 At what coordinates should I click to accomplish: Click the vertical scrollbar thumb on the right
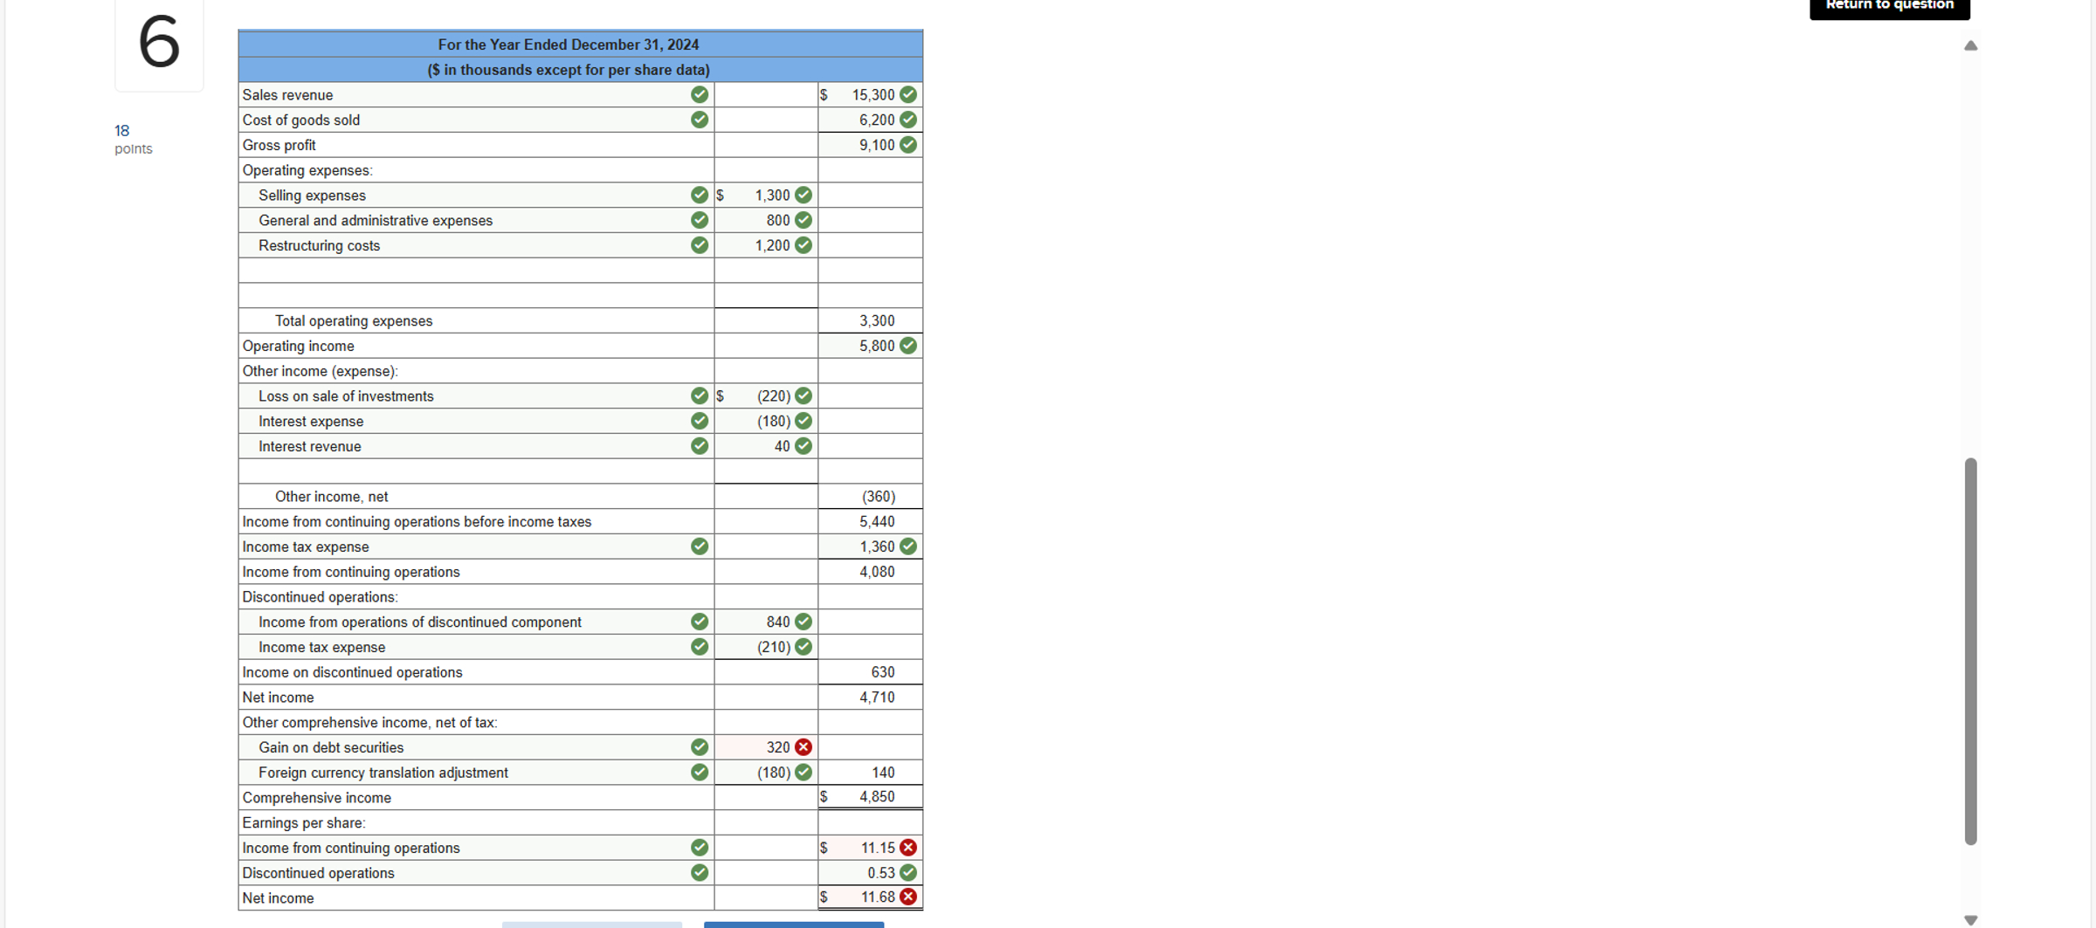[1971, 650]
